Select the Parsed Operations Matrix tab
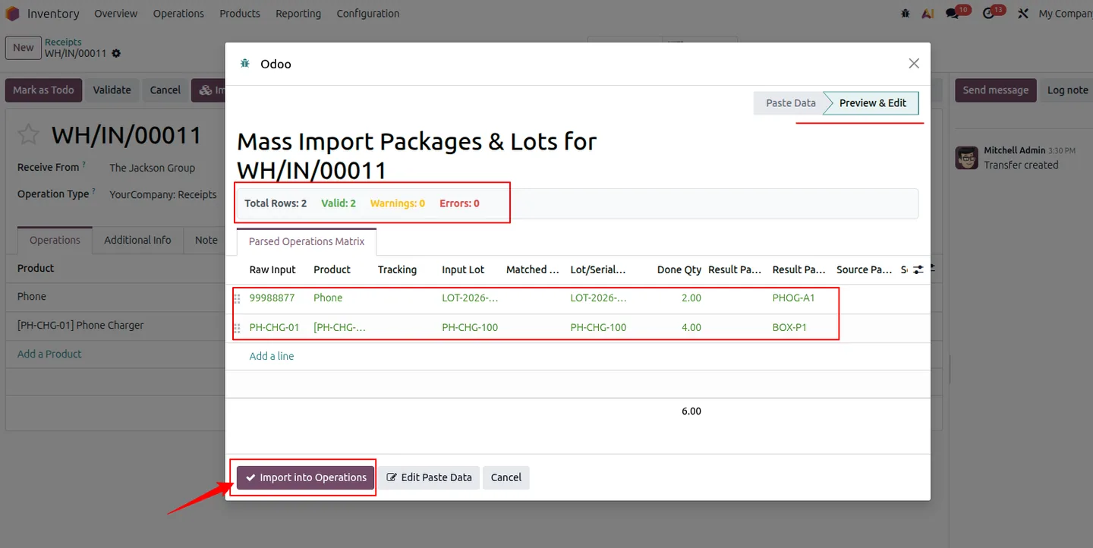1093x548 pixels. [307, 241]
